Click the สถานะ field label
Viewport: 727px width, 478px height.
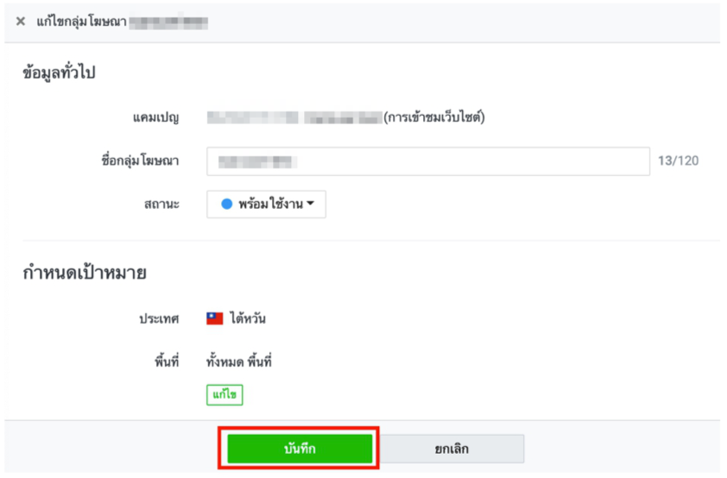tap(161, 204)
